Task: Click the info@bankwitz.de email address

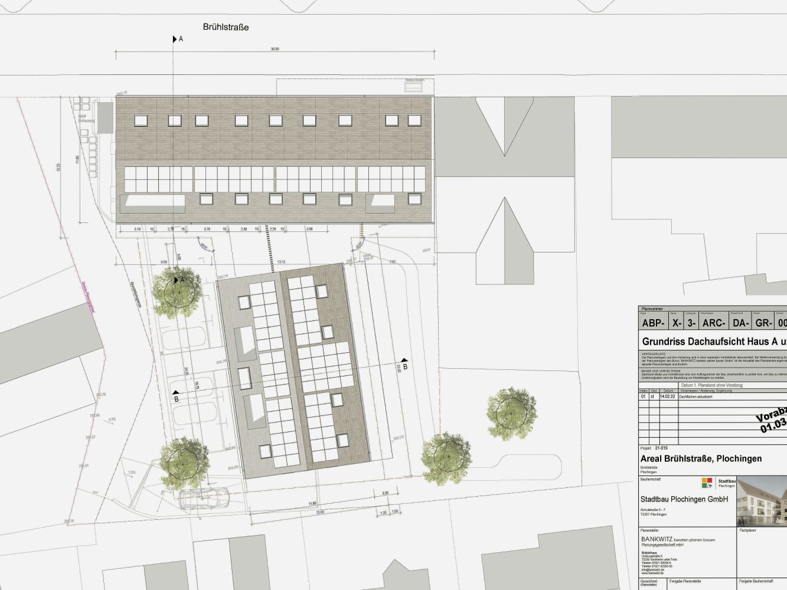Action: pyautogui.click(x=653, y=570)
